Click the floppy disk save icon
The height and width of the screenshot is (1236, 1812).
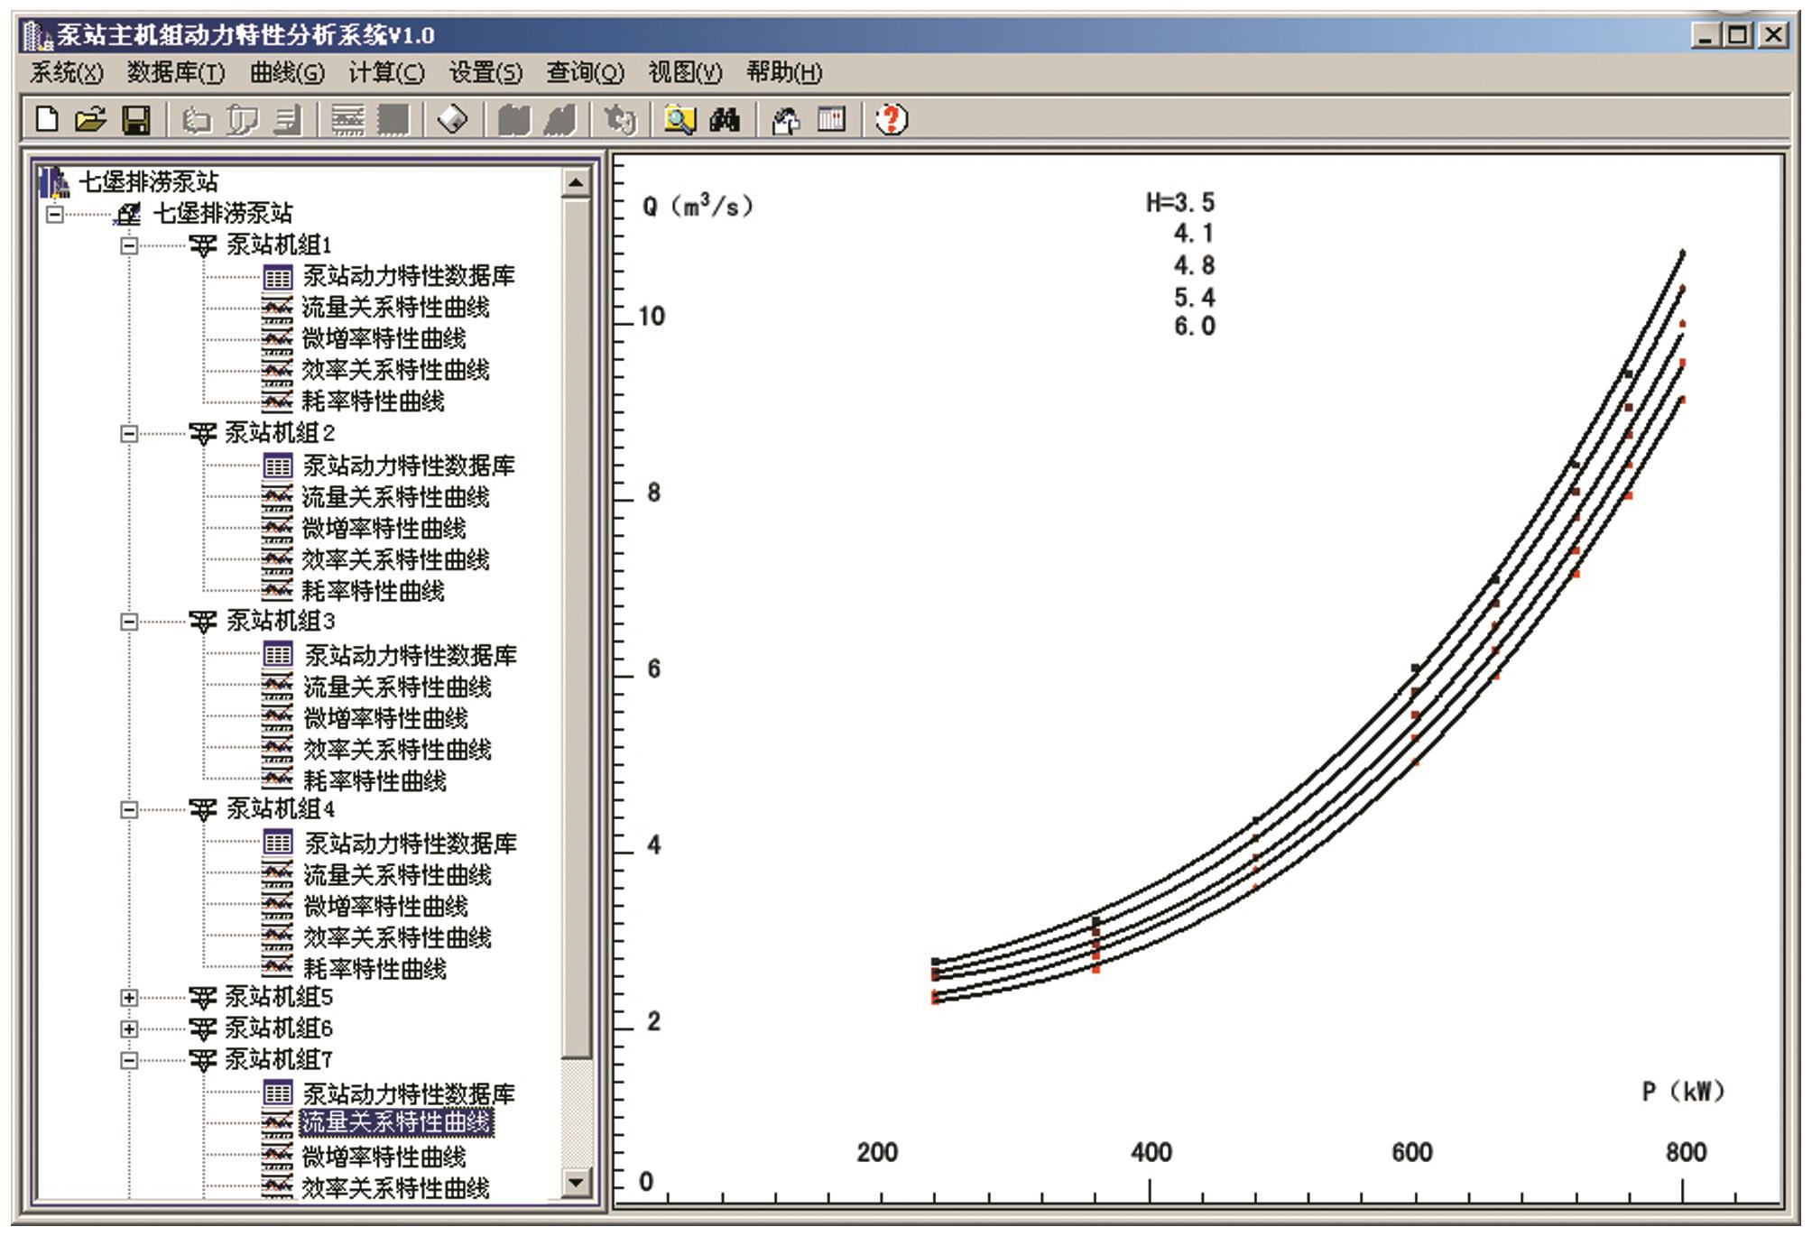136,119
